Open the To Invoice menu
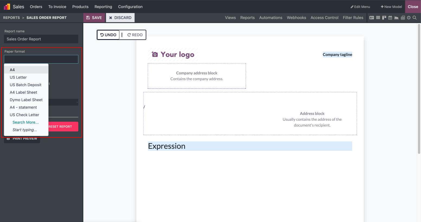 [57, 7]
